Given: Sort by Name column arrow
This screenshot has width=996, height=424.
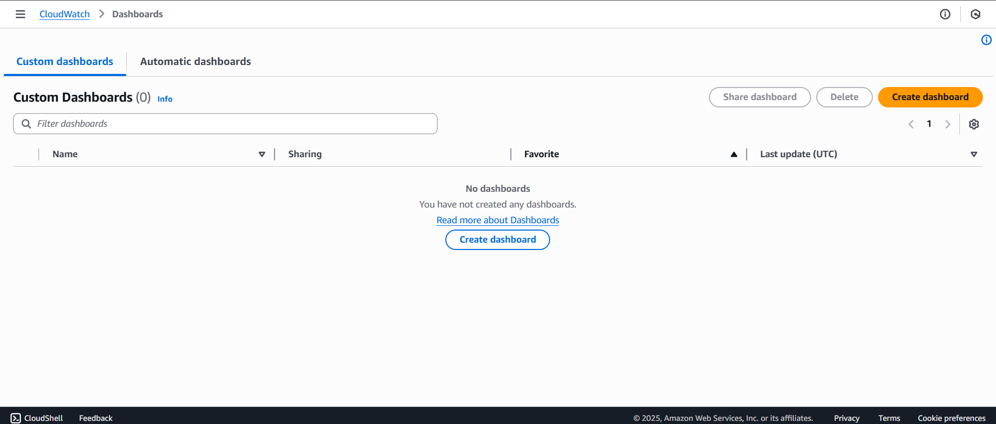Looking at the screenshot, I should [x=262, y=154].
